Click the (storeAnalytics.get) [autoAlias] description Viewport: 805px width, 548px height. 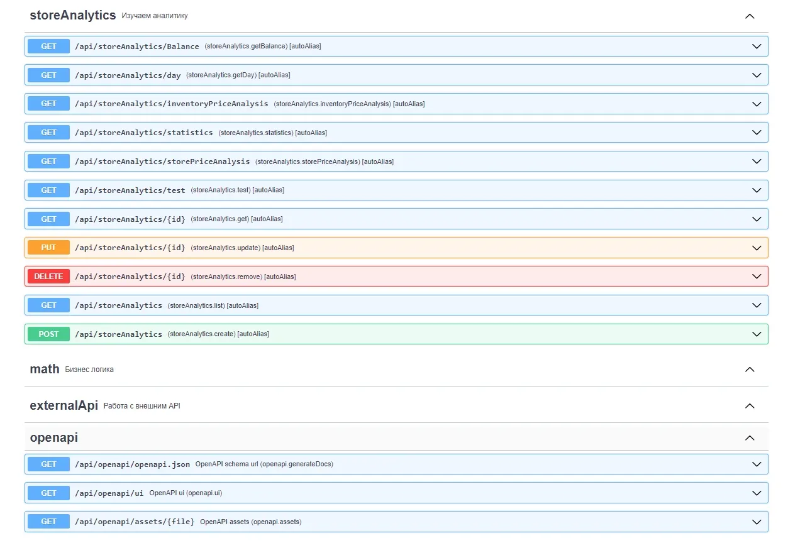click(236, 219)
